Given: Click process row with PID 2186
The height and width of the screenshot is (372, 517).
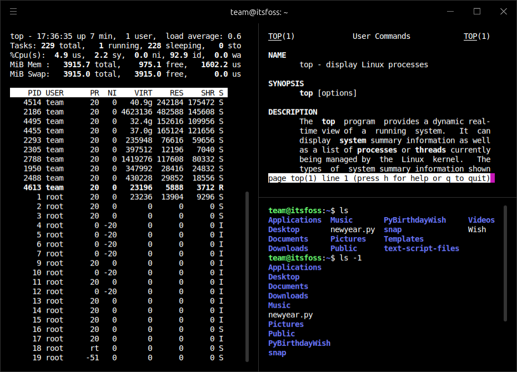Looking at the screenshot, I should click(x=123, y=112).
